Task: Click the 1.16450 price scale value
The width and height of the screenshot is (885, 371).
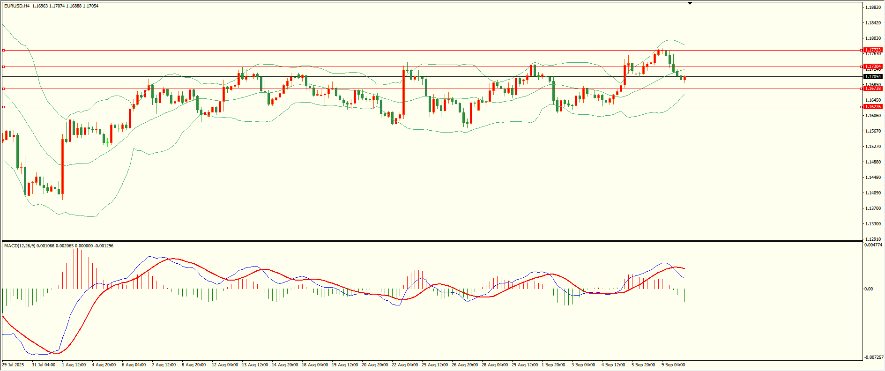Action: tap(872, 100)
